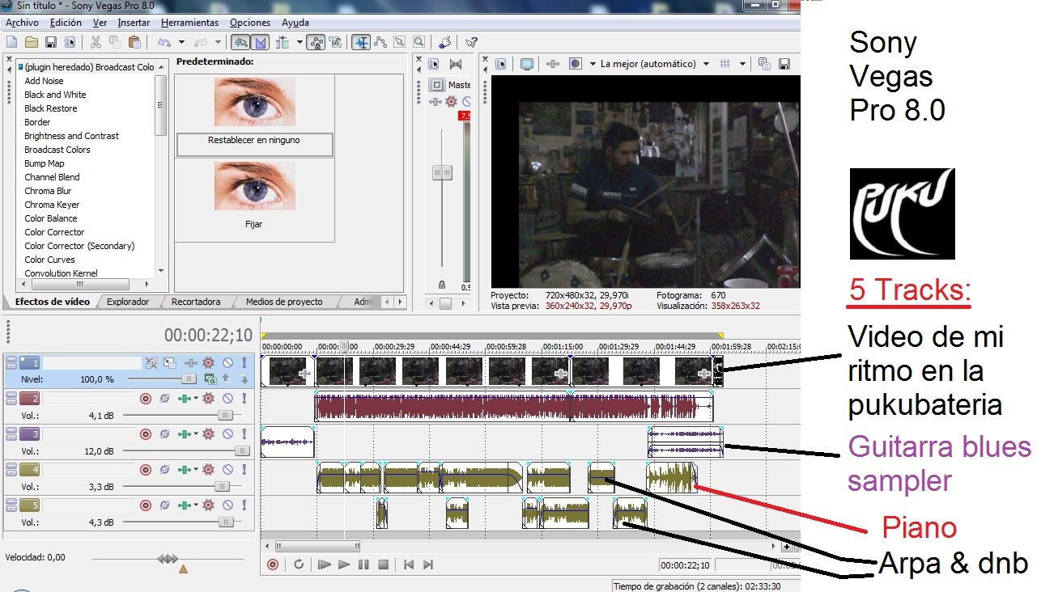
Task: Click the Stop button
Action: 384,565
